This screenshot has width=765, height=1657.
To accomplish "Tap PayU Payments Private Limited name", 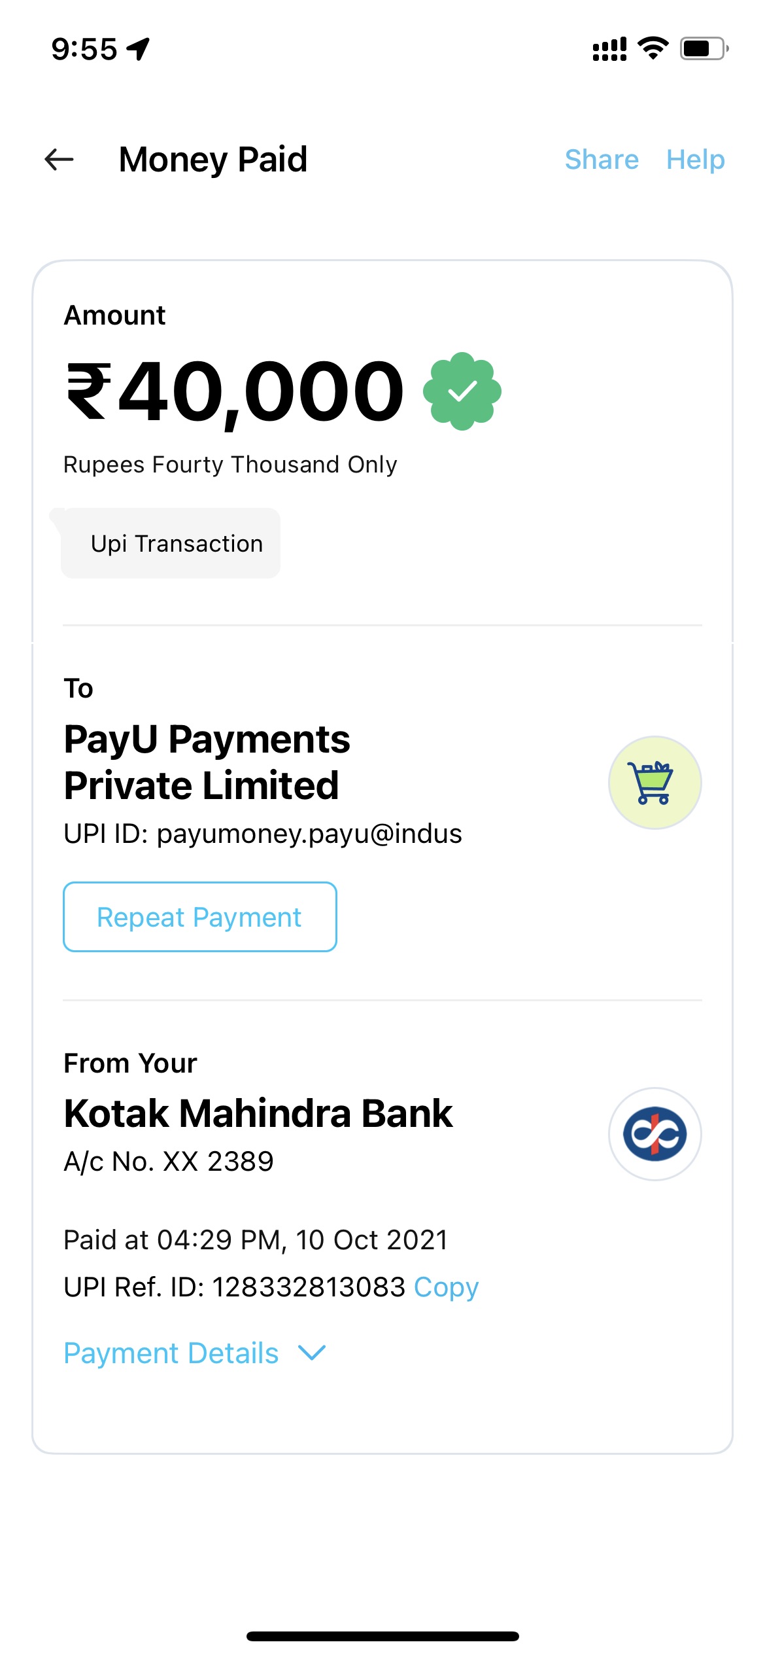I will [207, 762].
